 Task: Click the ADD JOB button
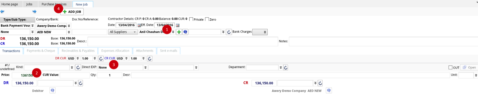pyautogui.click(x=72, y=12)
